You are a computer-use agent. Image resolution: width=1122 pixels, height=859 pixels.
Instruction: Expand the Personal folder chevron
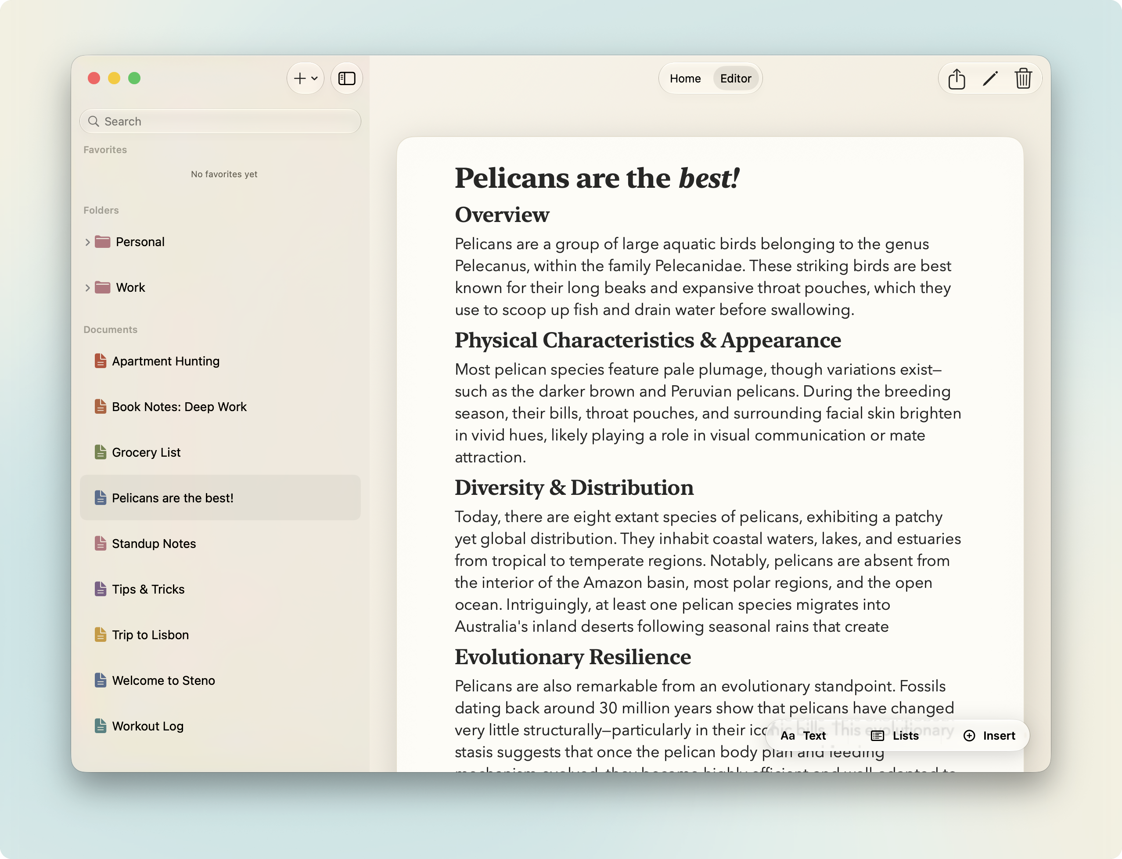[x=87, y=242]
